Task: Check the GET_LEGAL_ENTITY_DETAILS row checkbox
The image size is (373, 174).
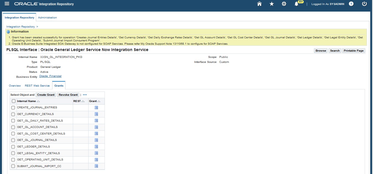Action: coord(13,153)
